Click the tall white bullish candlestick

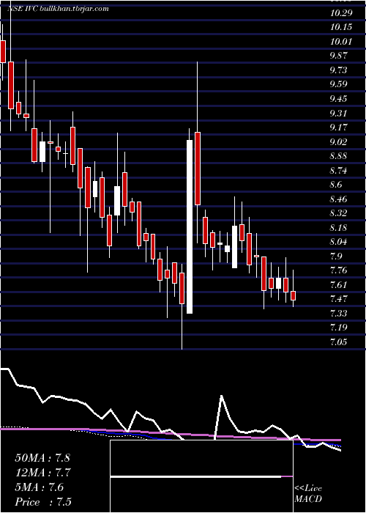pyautogui.click(x=190, y=226)
